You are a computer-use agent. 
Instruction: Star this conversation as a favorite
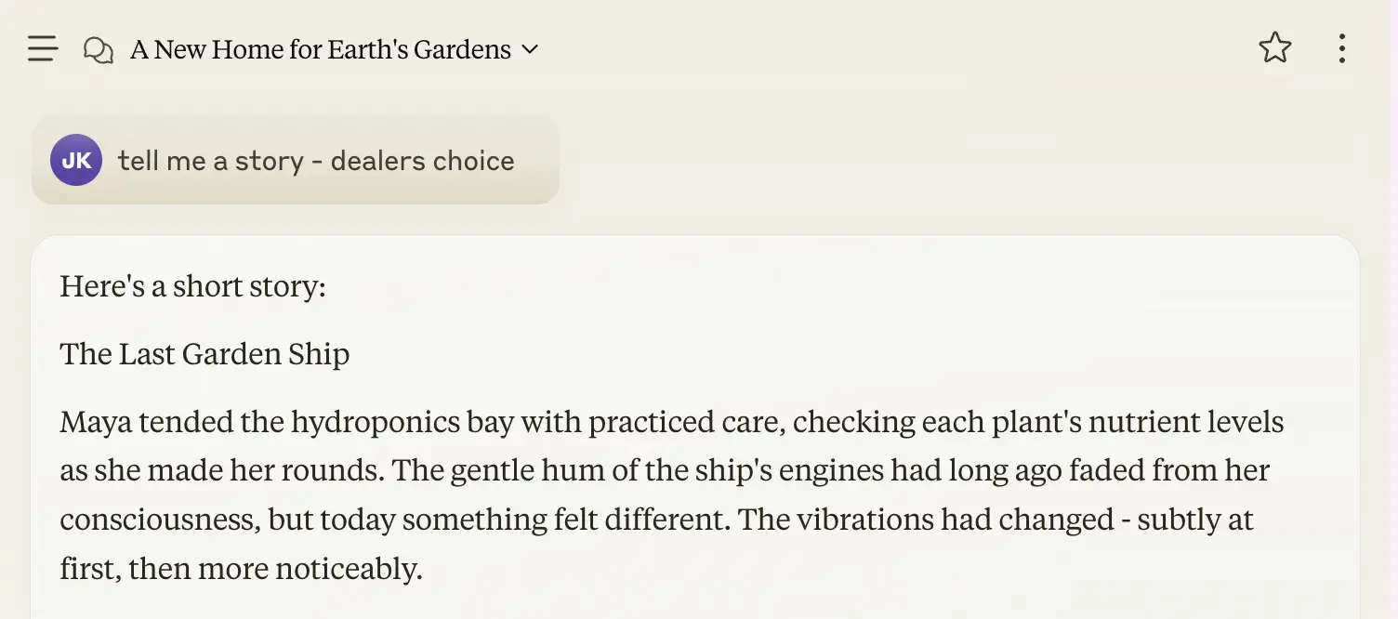click(1275, 48)
